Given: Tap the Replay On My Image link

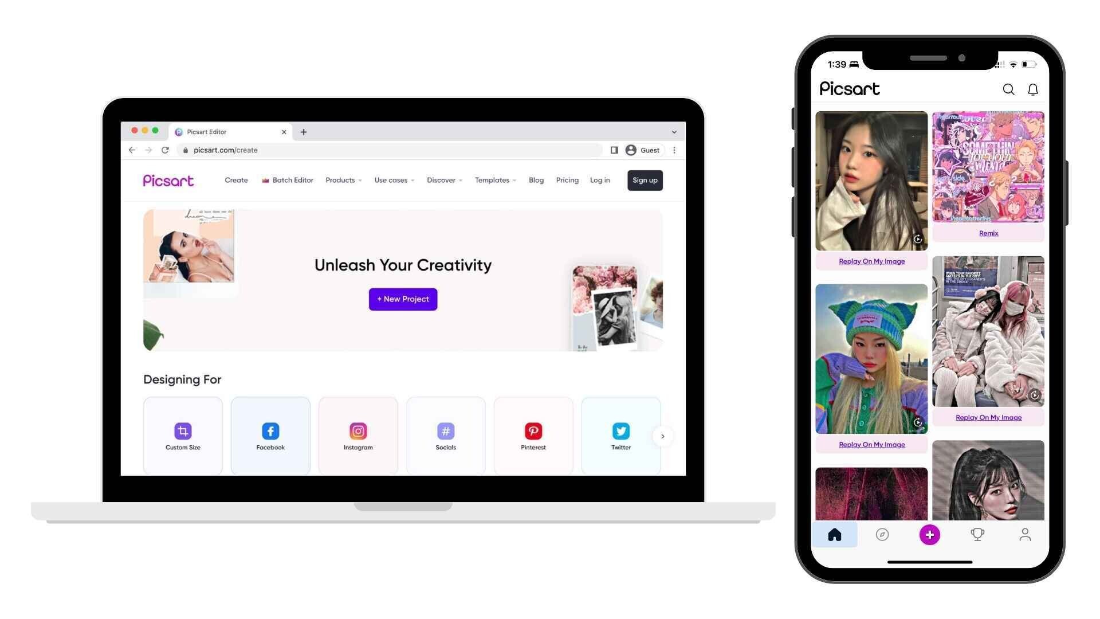Looking at the screenshot, I should coord(872,261).
